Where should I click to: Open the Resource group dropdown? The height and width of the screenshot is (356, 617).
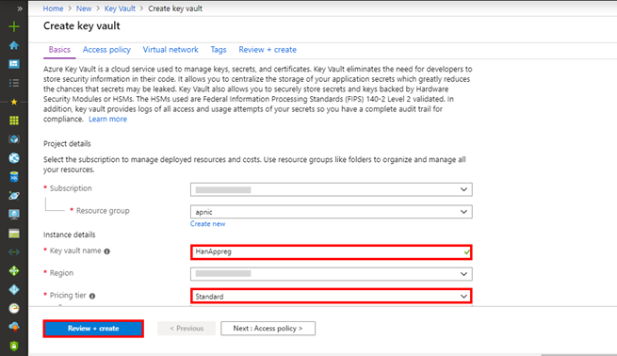click(332, 212)
